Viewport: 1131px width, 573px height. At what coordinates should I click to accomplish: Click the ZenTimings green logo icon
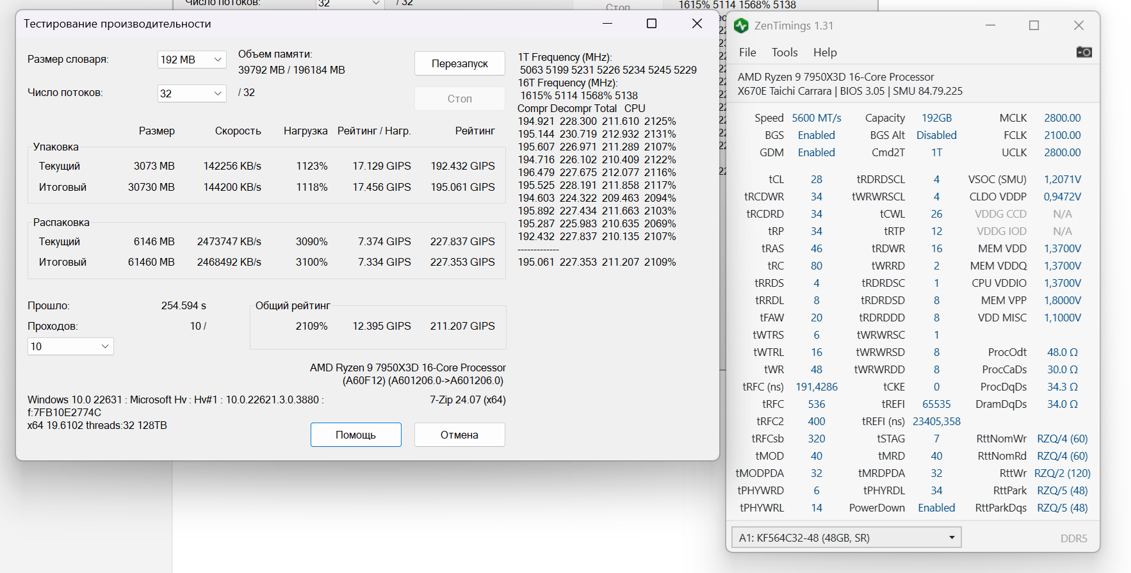point(741,26)
